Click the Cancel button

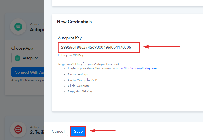pos(58,131)
